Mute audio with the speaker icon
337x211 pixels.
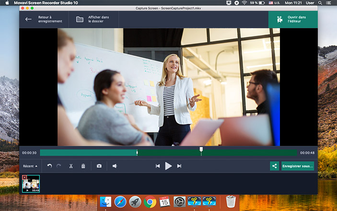click(x=115, y=166)
